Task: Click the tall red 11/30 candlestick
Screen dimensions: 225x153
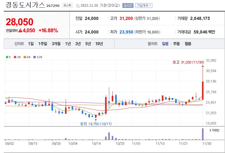Action: [203, 90]
